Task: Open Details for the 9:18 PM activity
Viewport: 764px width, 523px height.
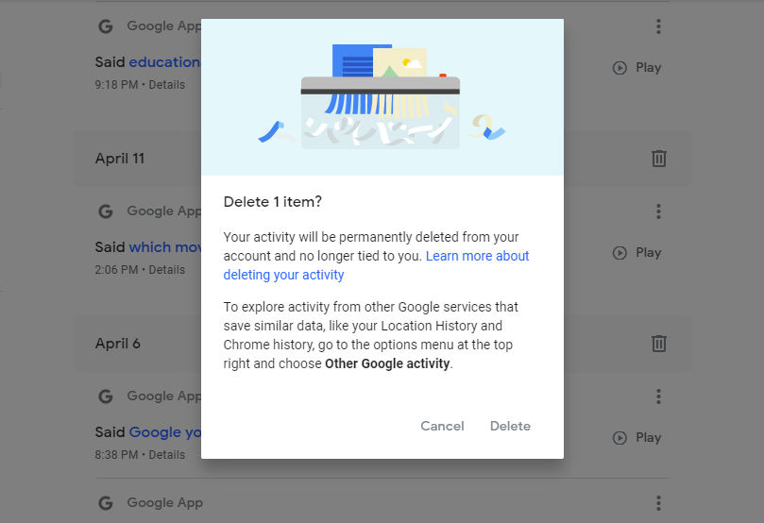Action: coord(166,85)
